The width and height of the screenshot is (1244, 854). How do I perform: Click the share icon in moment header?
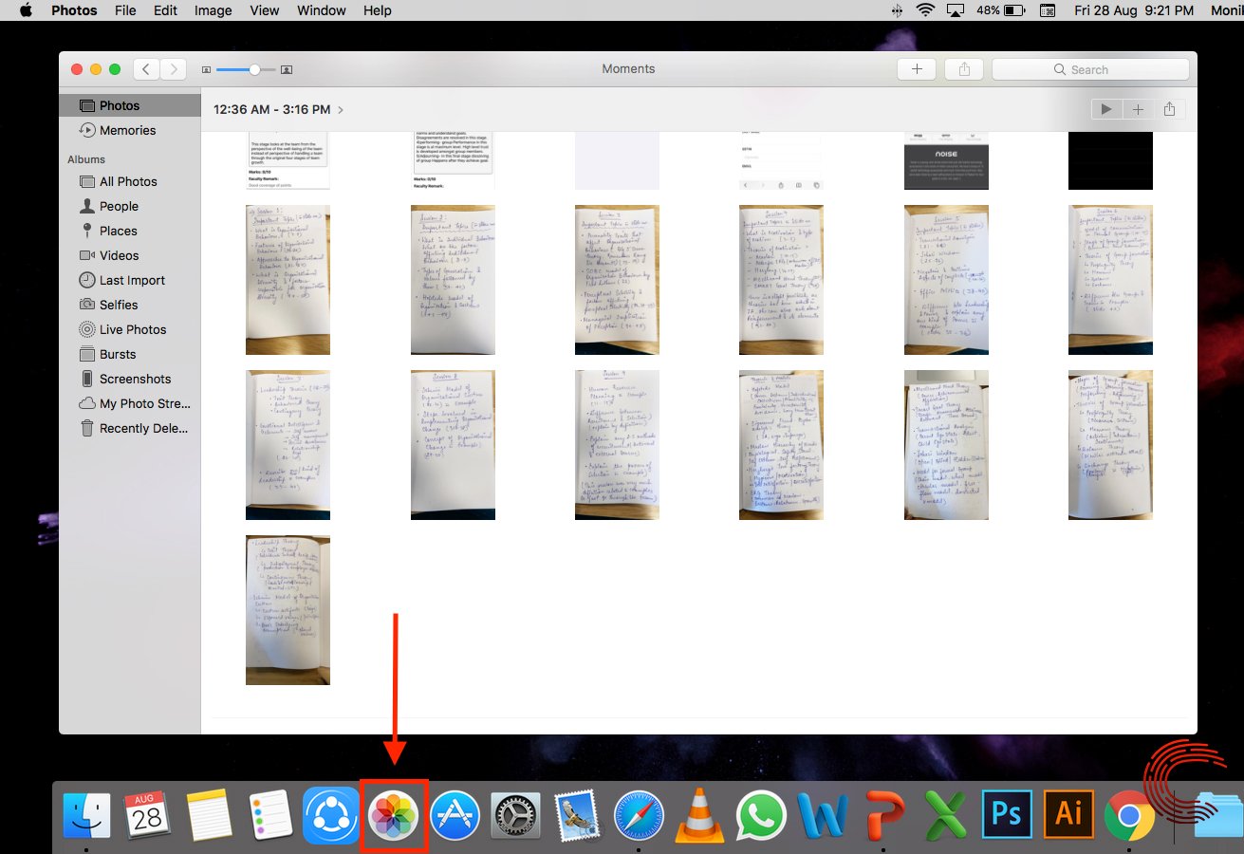[x=1169, y=109]
